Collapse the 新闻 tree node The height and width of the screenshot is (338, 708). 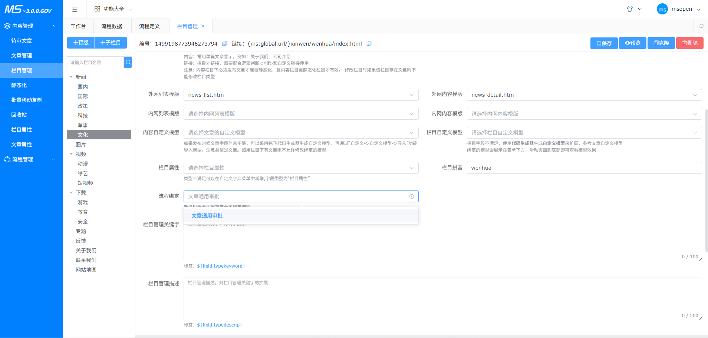[x=71, y=77]
